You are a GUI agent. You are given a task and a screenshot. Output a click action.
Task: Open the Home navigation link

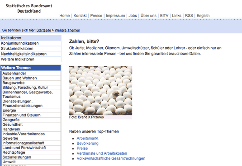65,16
